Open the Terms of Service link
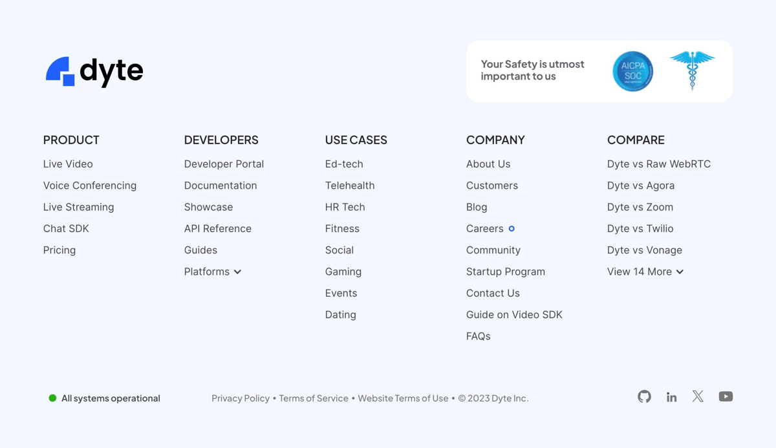 coord(314,398)
